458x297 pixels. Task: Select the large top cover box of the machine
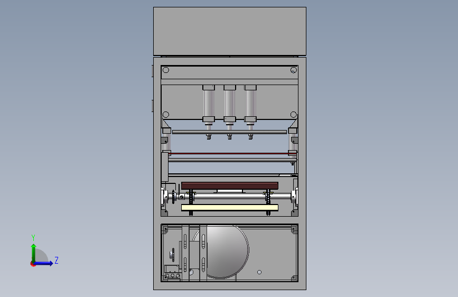230,31
